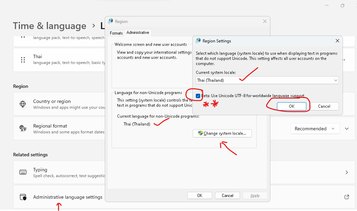Expand the Regional format section chevron
The height and width of the screenshot is (211, 357).
(x=346, y=129)
